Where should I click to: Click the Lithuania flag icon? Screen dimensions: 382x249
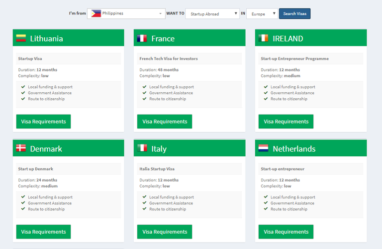(x=21, y=38)
